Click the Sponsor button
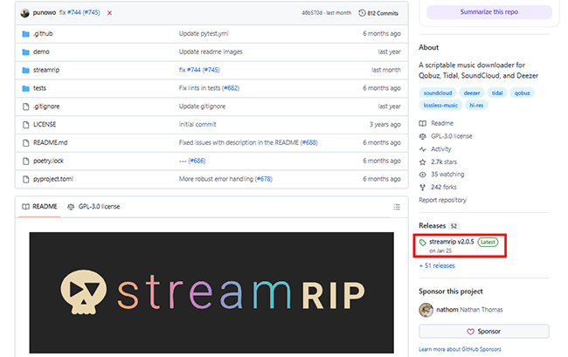Viewport: 568px width, 357px height. pyautogui.click(x=484, y=332)
